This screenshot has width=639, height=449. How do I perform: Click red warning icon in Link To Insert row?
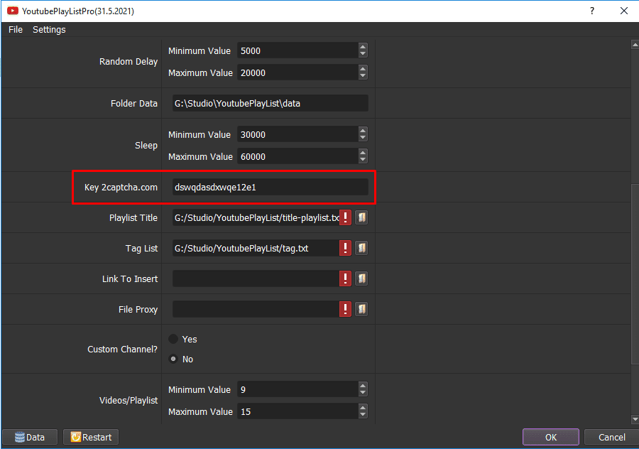tap(345, 278)
